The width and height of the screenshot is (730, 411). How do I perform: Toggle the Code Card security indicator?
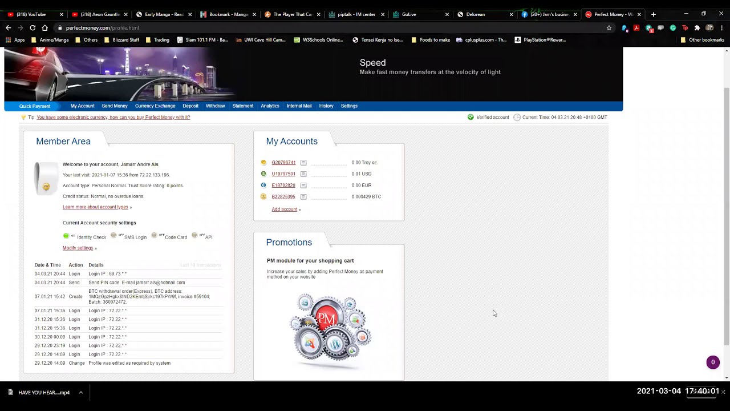pos(154,235)
